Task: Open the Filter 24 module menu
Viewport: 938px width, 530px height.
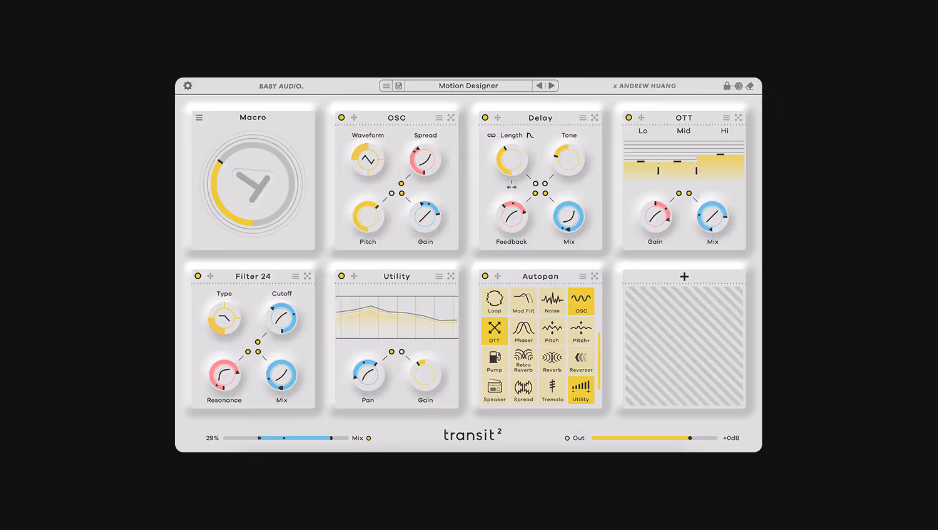Action: (295, 276)
